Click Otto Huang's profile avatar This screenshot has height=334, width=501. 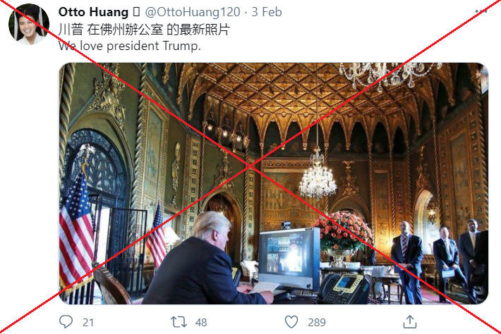coord(29,24)
